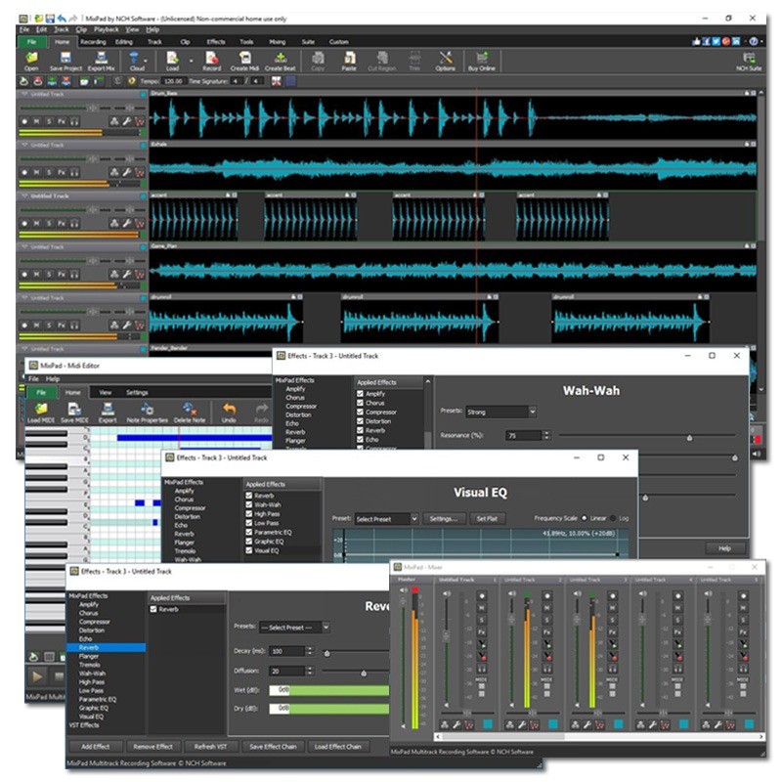Image resolution: width=782 pixels, height=782 pixels.
Task: Open the Playback menu
Action: tap(107, 29)
